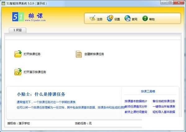The image size is (186, 132).
Task: Click the 打开演示排课任务 text label
Action: point(35,72)
